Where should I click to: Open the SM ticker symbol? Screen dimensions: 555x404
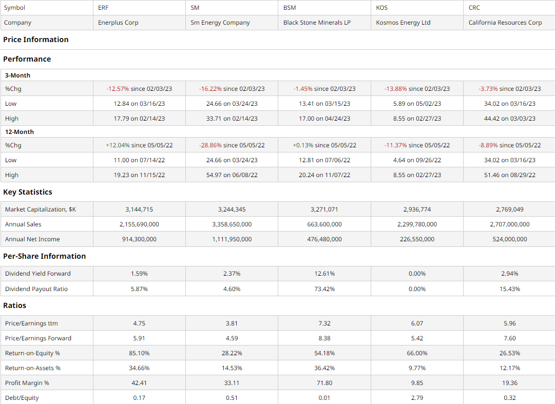tap(193, 7)
